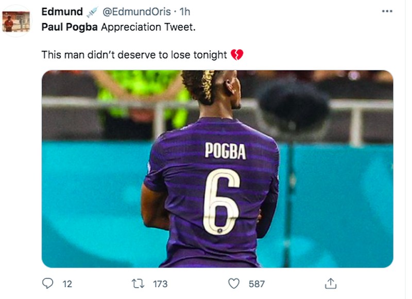Select the bold Paul Pogba text
This screenshot has width=412, height=299.
(70, 27)
